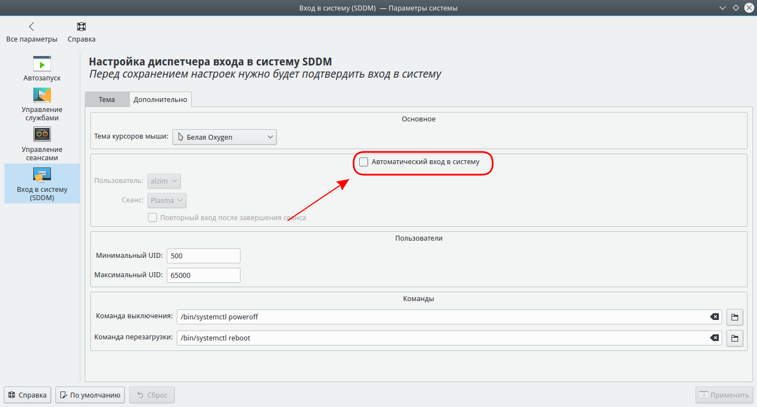
Task: Select Login Screen (SDDM) sidebar icon
Action: pos(42,175)
